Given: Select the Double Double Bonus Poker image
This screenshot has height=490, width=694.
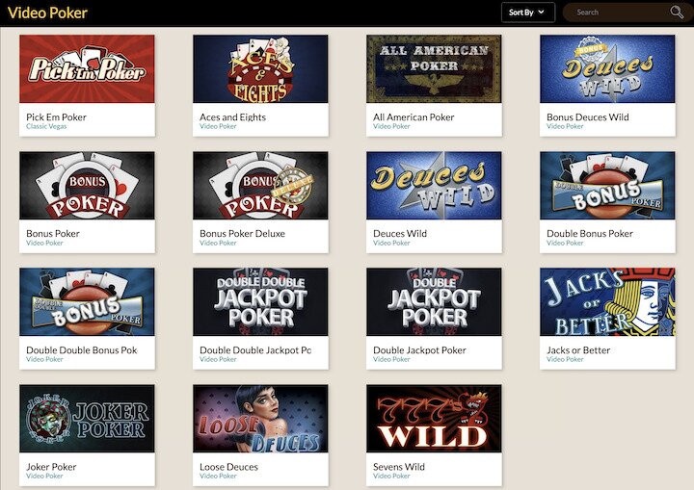Looking at the screenshot, I should click(87, 301).
